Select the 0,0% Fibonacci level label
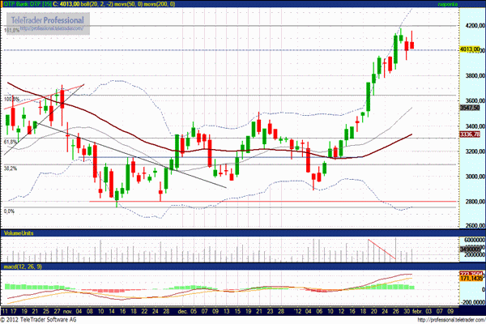Image resolution: width=486 pixels, height=324 pixels. pos(10,211)
